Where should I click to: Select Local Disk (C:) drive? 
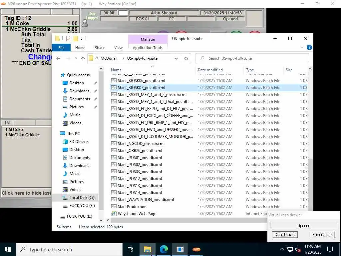pyautogui.click(x=82, y=198)
